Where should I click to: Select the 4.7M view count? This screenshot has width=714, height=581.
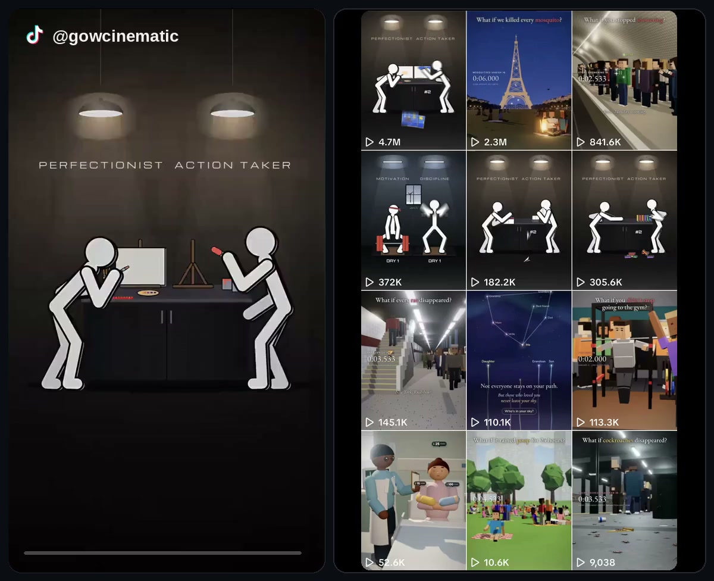pos(390,142)
